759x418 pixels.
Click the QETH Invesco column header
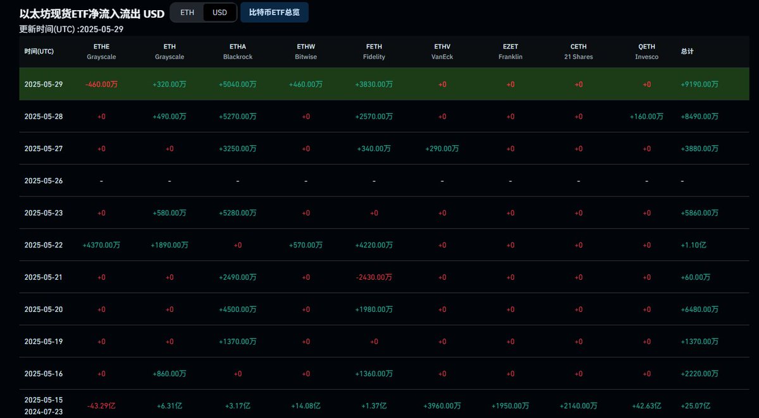click(x=646, y=52)
